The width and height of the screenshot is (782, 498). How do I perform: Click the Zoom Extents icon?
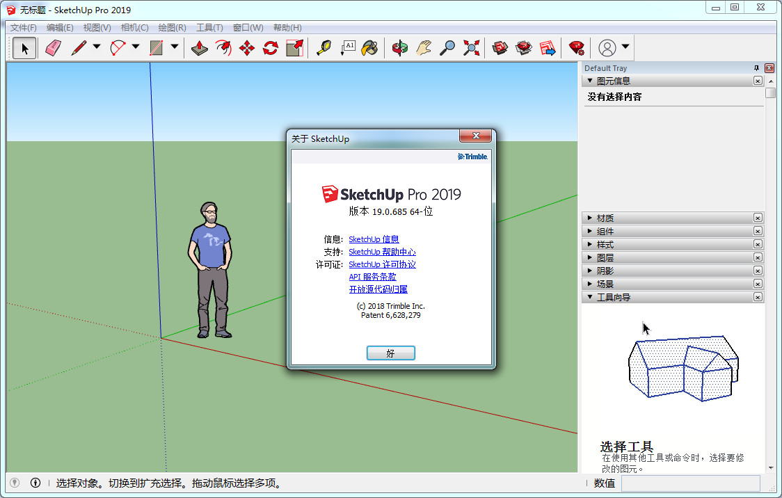[x=472, y=48]
